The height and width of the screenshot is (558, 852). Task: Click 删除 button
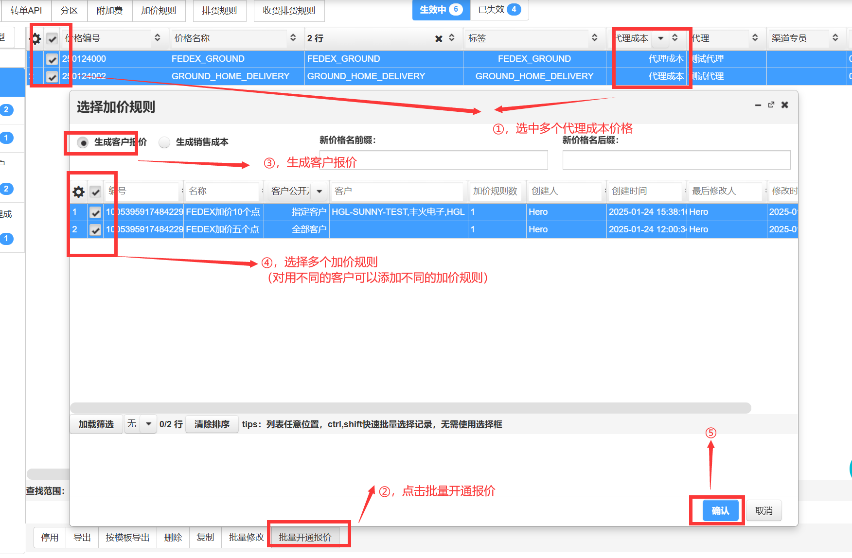tap(173, 537)
